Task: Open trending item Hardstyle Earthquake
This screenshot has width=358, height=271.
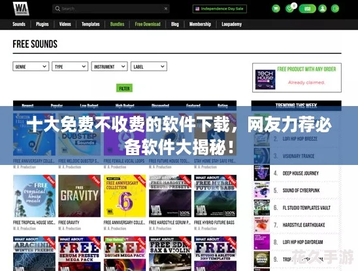Action: (304, 225)
